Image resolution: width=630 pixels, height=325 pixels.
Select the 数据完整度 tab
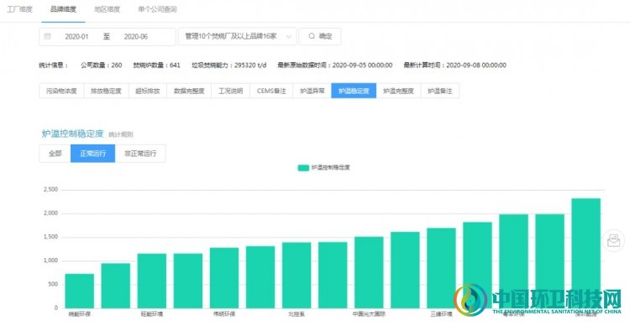point(189,91)
